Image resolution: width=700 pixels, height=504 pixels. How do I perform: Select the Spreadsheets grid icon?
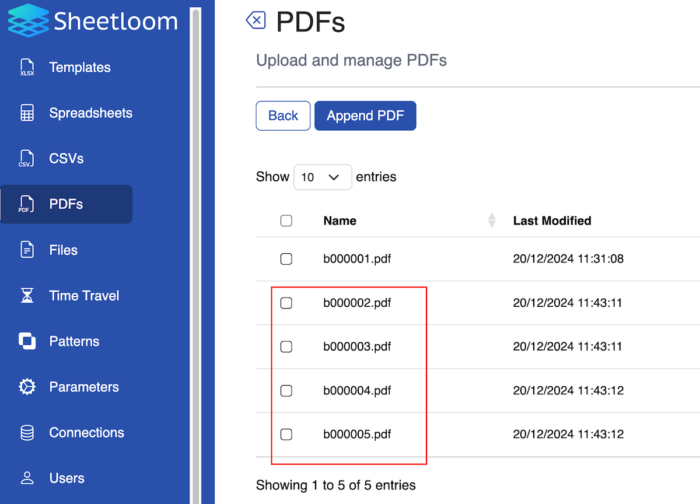26,113
